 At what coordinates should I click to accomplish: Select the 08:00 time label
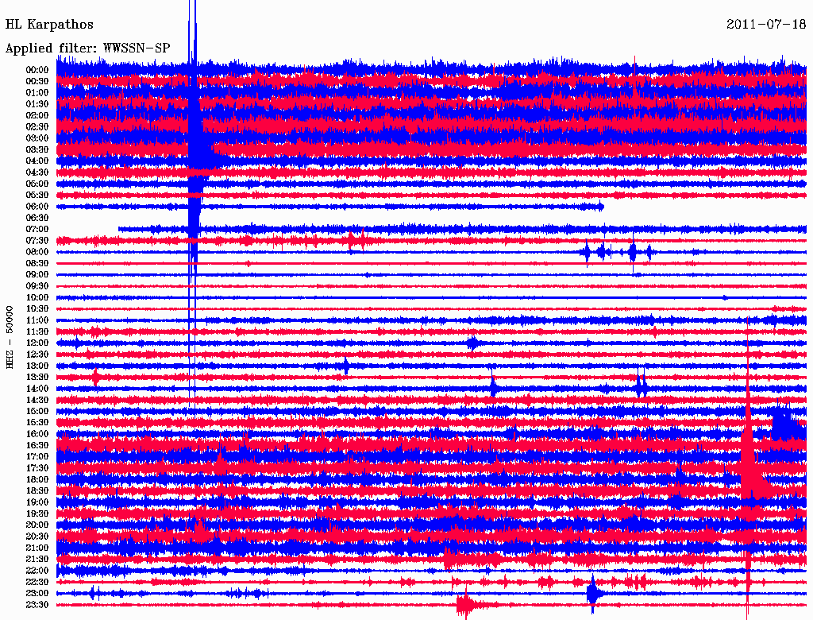[37, 252]
